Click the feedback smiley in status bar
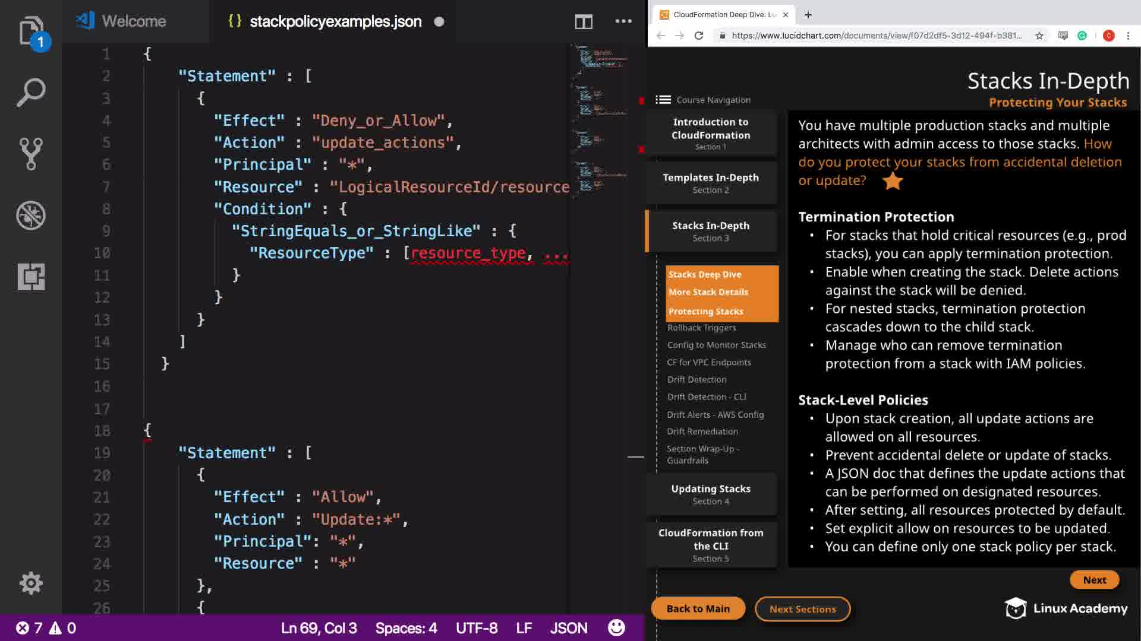 tap(616, 628)
